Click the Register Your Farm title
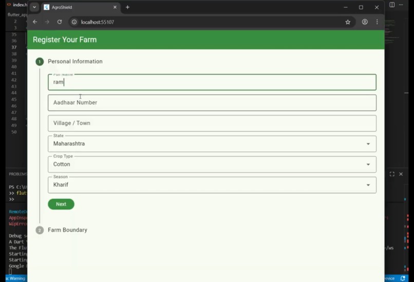 pyautogui.click(x=65, y=40)
